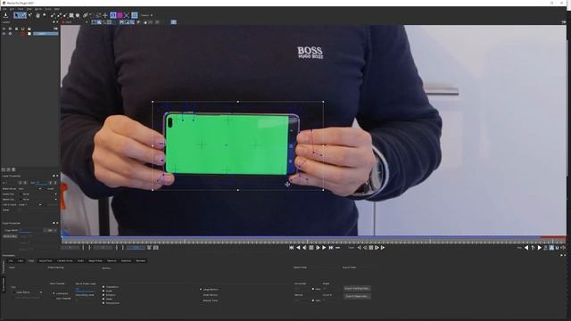Go to previous keyframe arrow

pos(526,248)
